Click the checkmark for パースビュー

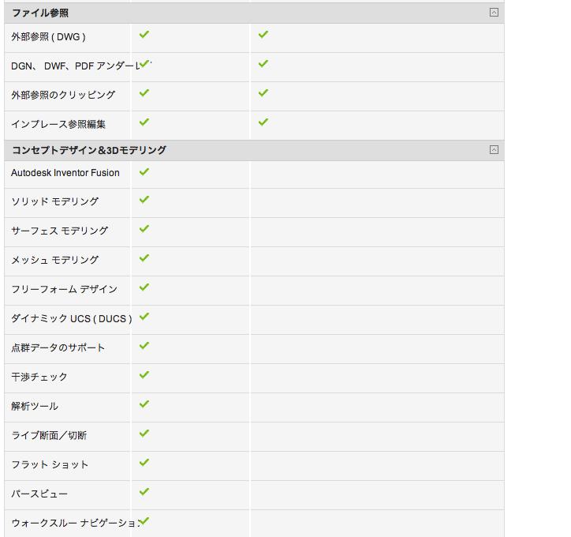pos(144,492)
